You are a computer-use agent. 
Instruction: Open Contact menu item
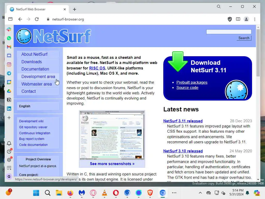click(28, 91)
